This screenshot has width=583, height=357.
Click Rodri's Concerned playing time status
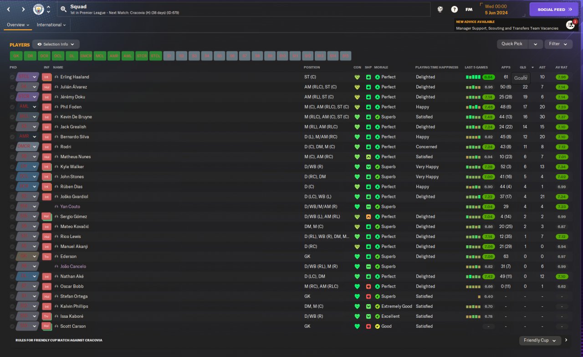pyautogui.click(x=426, y=147)
